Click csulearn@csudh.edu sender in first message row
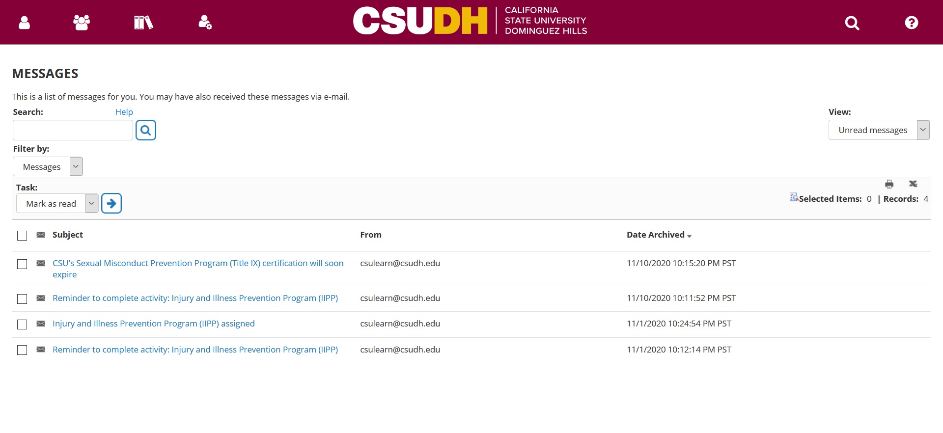The height and width of the screenshot is (433, 943). click(400, 263)
